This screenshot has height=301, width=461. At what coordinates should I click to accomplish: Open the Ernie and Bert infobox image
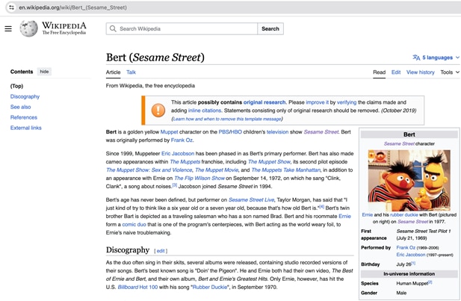click(x=409, y=180)
